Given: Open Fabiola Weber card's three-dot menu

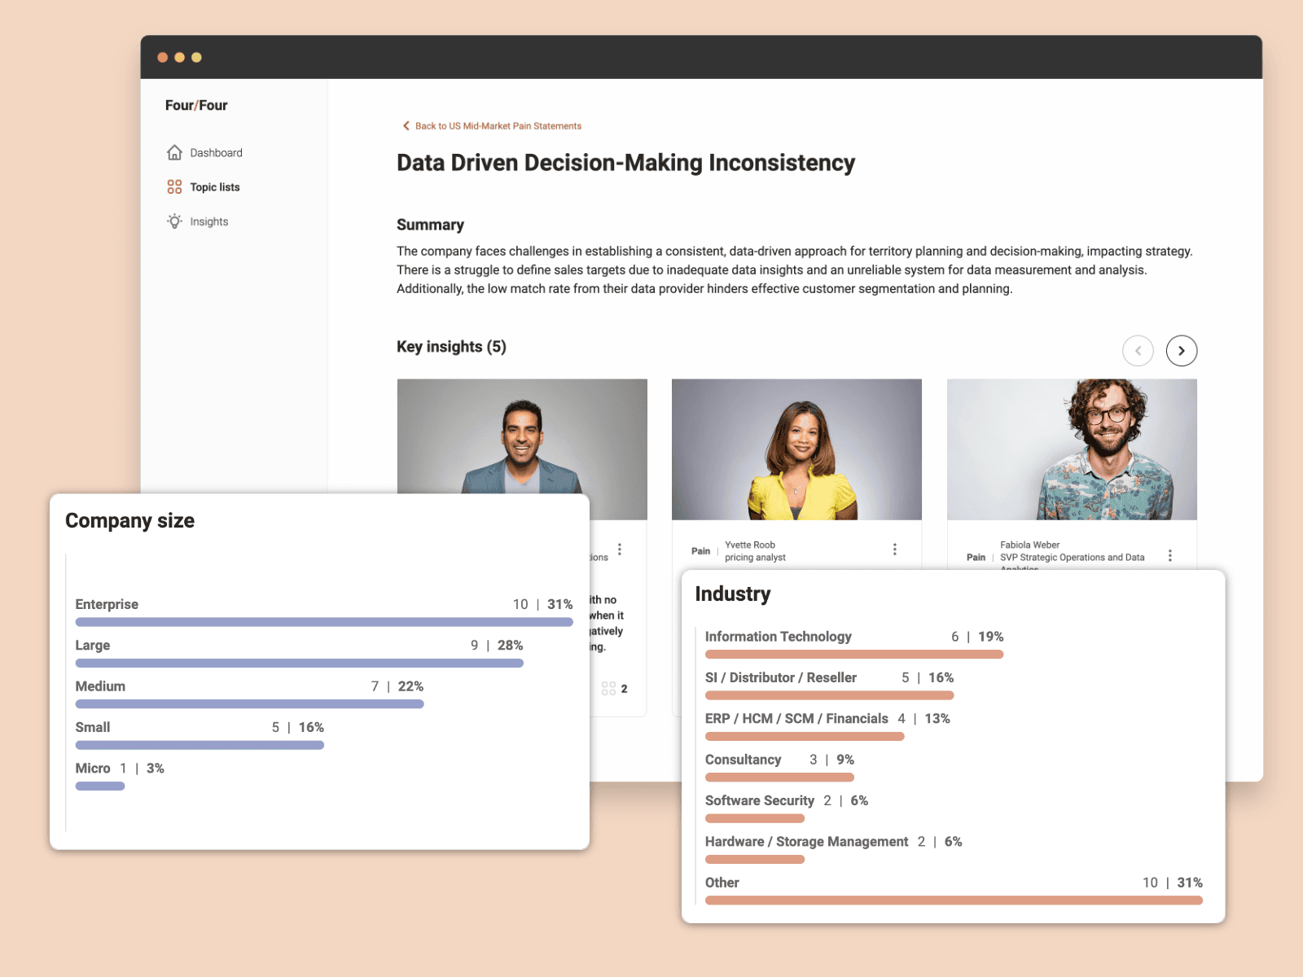Looking at the screenshot, I should [x=1169, y=555].
